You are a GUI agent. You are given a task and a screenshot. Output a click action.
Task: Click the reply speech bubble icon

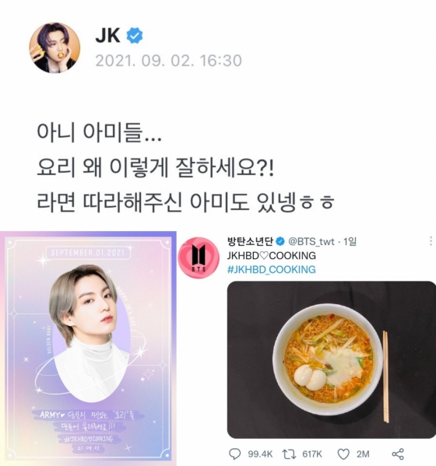(234, 454)
